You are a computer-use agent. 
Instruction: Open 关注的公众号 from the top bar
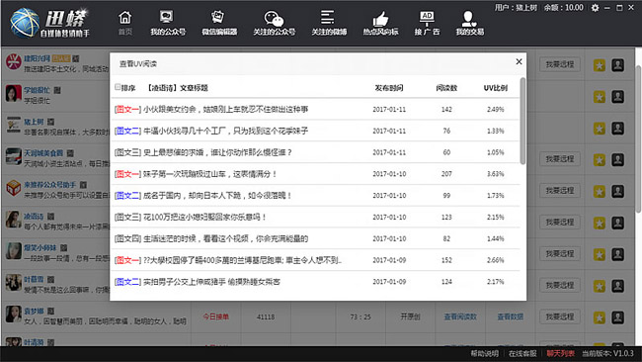[274, 23]
